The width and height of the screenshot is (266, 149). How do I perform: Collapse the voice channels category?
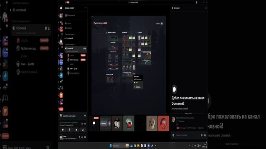70,44
